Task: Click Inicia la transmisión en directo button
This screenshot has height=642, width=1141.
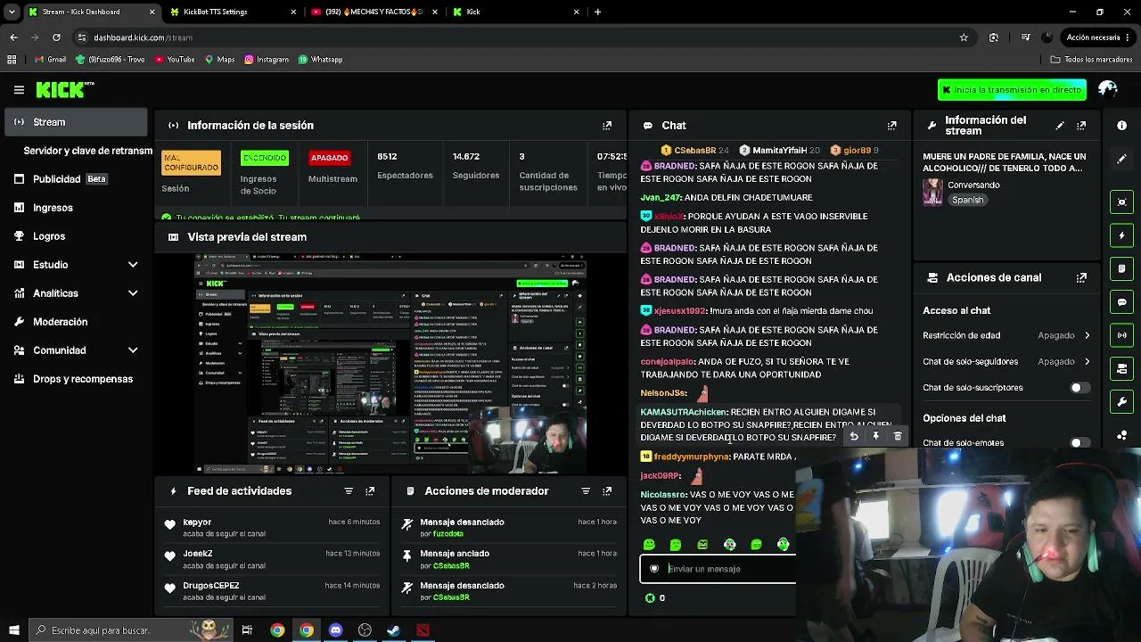Action: 1012,90
